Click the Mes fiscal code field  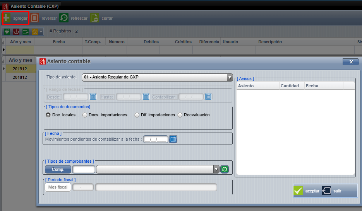[x=83, y=187]
